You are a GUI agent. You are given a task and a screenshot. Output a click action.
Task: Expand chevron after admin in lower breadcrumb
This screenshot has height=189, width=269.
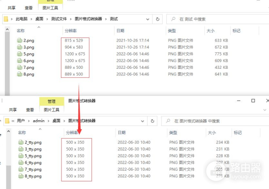(48, 121)
